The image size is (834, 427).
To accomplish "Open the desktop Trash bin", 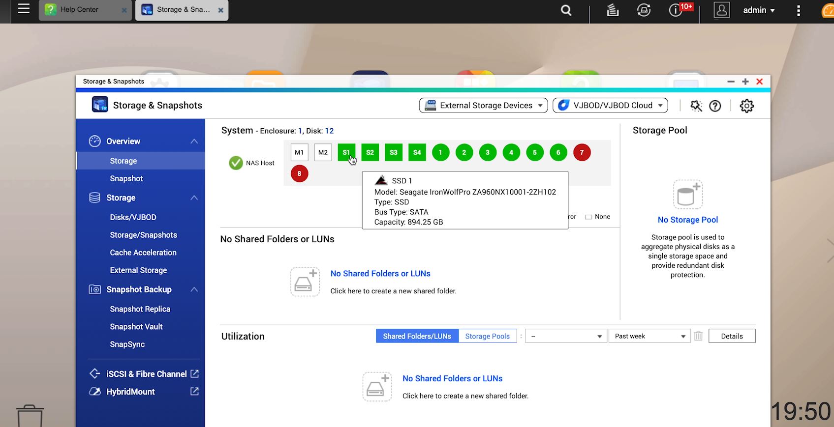I will coord(30,416).
